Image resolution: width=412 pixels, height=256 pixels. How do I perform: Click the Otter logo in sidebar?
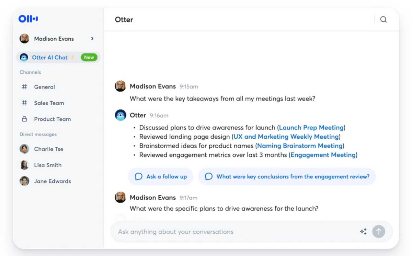coord(28,19)
